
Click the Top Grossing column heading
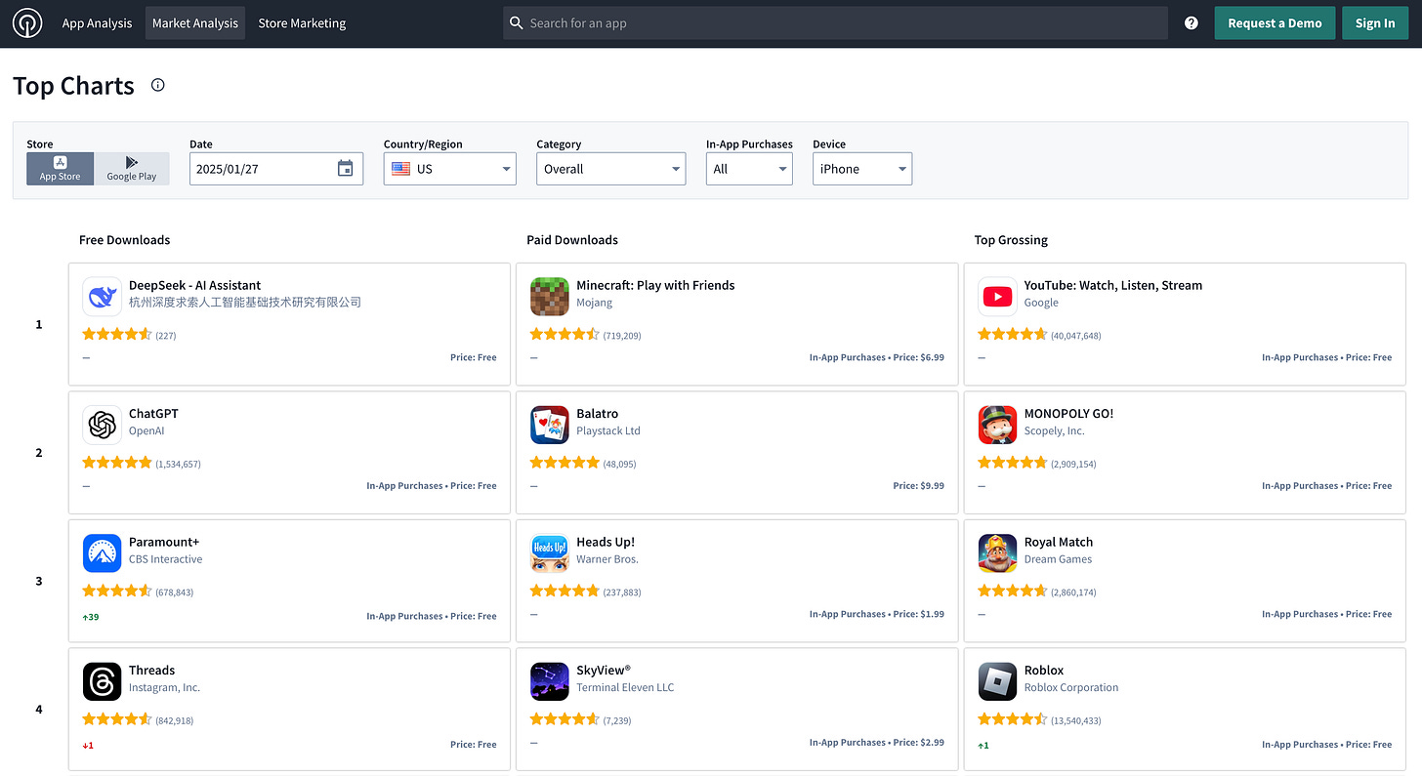[1011, 240]
